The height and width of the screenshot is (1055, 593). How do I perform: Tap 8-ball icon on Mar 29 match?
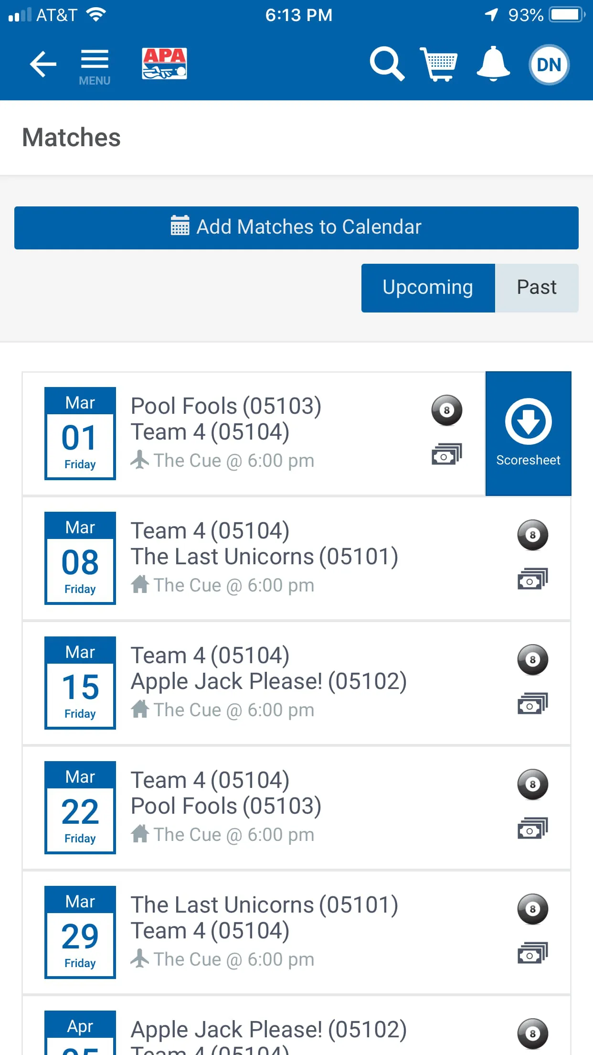532,909
